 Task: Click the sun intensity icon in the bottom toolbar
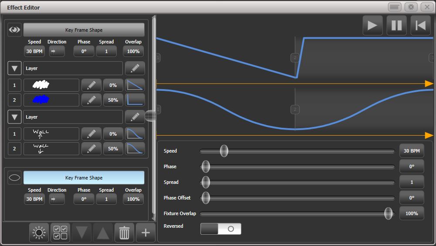39,233
